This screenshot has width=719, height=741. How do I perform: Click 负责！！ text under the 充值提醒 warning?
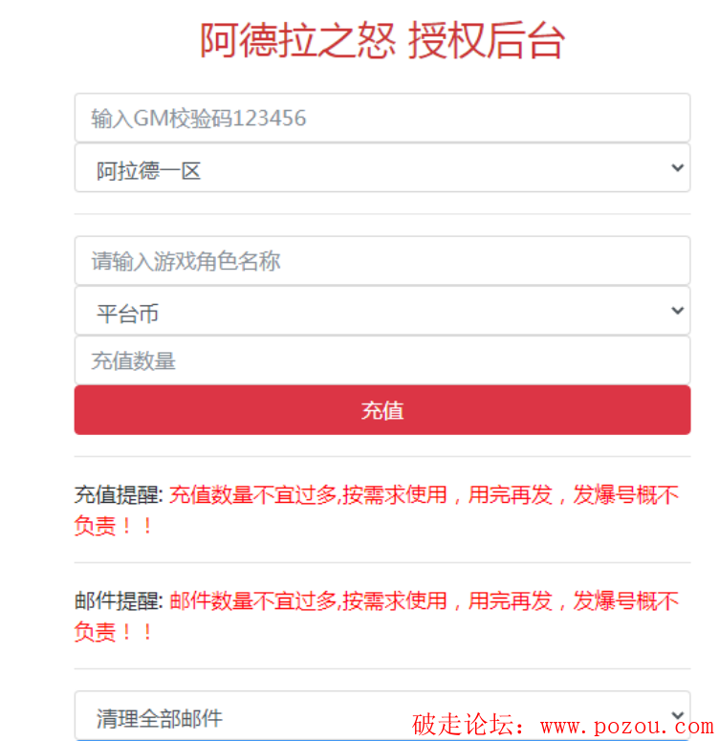[x=114, y=526]
